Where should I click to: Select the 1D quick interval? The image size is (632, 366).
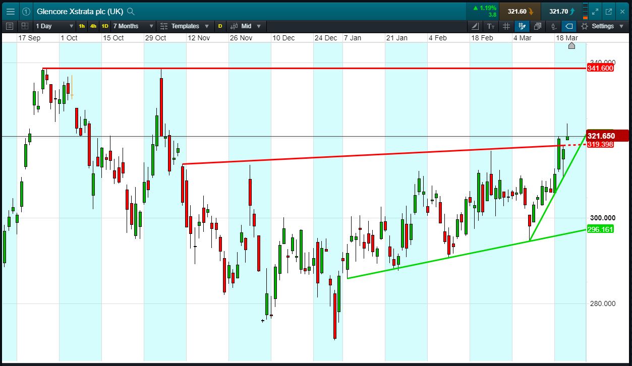click(x=105, y=26)
